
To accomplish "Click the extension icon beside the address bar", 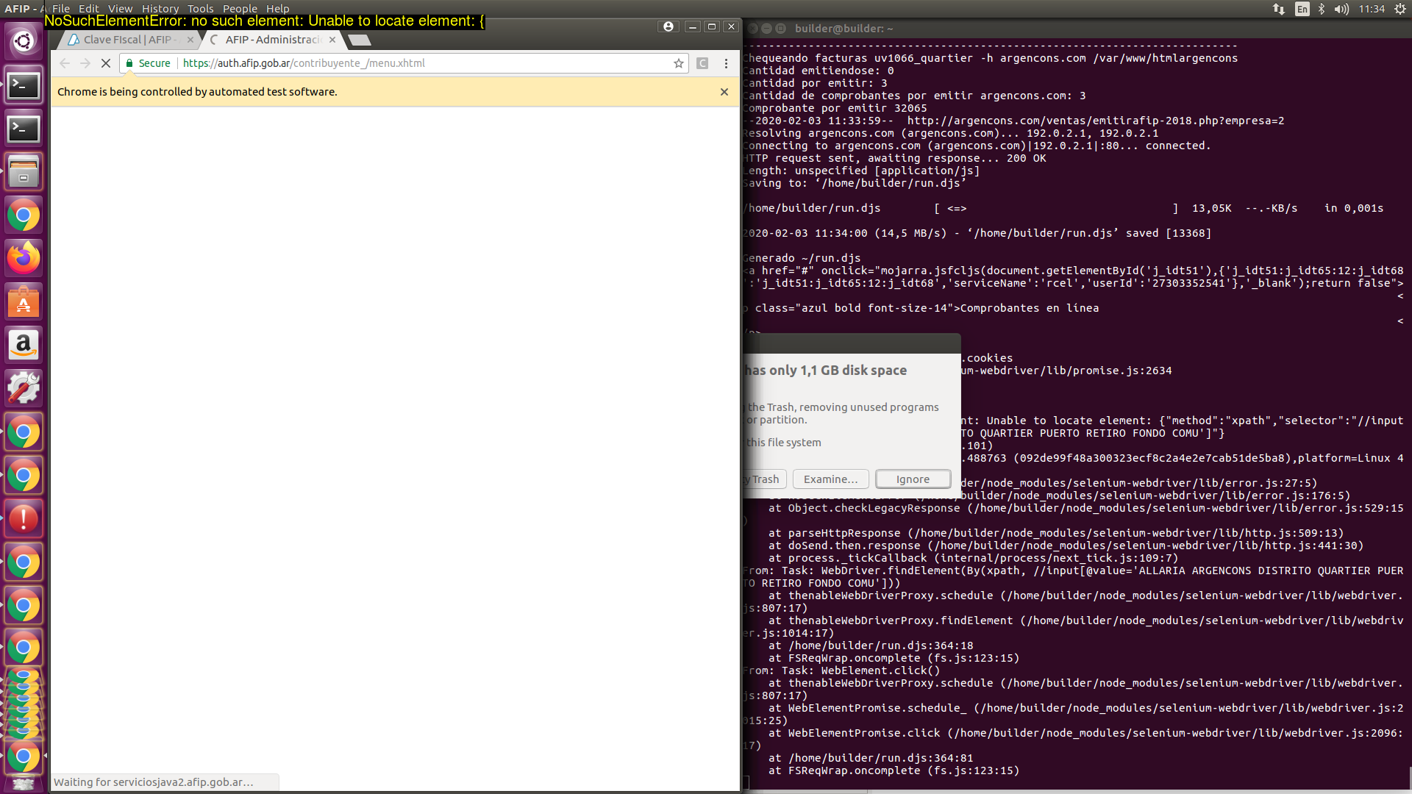I will pyautogui.click(x=702, y=63).
